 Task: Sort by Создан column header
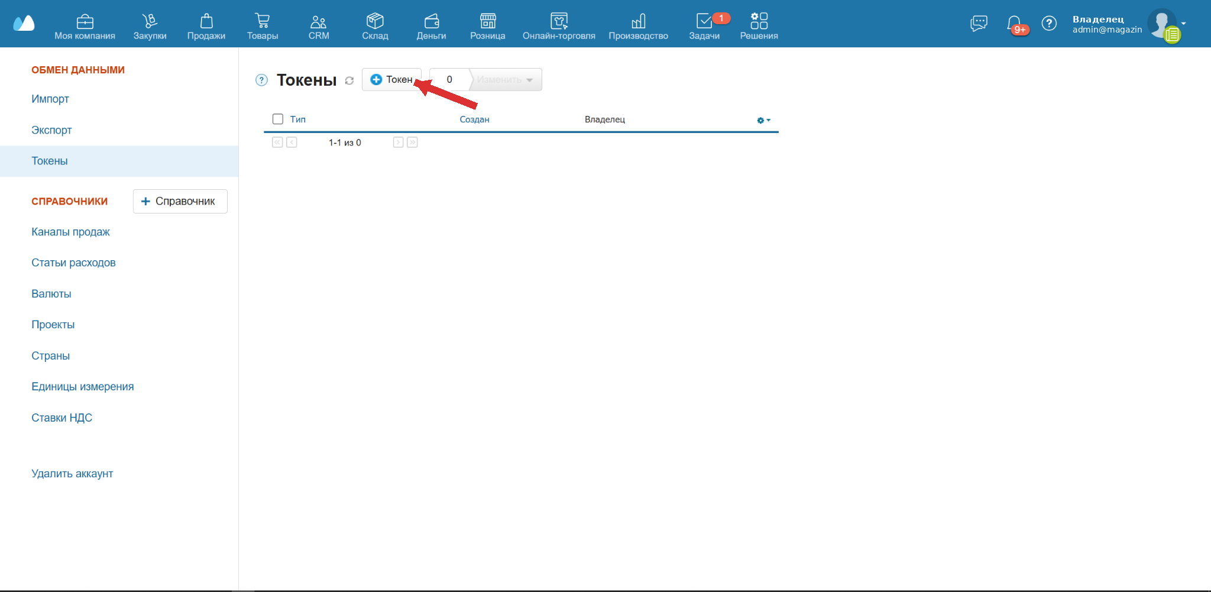coord(474,119)
